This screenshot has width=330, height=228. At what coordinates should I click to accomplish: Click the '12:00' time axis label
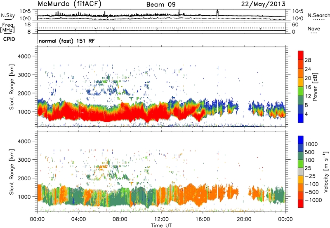click(x=161, y=219)
